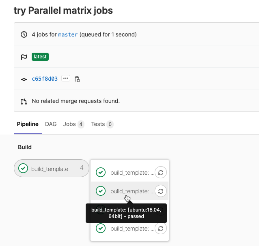Click the merge request icon
Viewport: 259px width, 246px height.
tap(24, 101)
